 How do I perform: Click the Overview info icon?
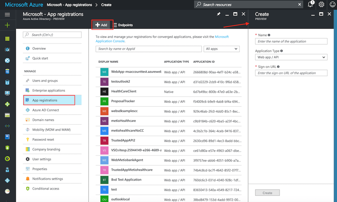point(28,48)
